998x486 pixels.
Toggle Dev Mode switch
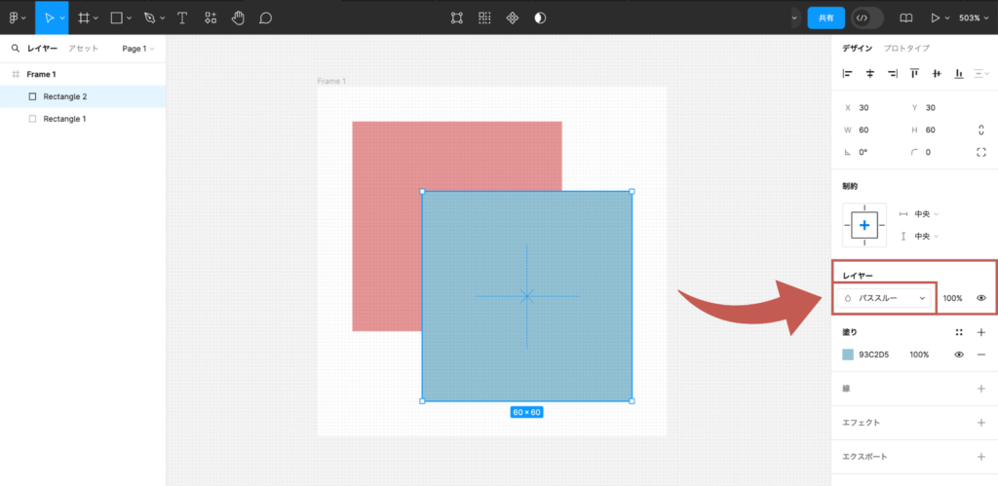tap(865, 18)
